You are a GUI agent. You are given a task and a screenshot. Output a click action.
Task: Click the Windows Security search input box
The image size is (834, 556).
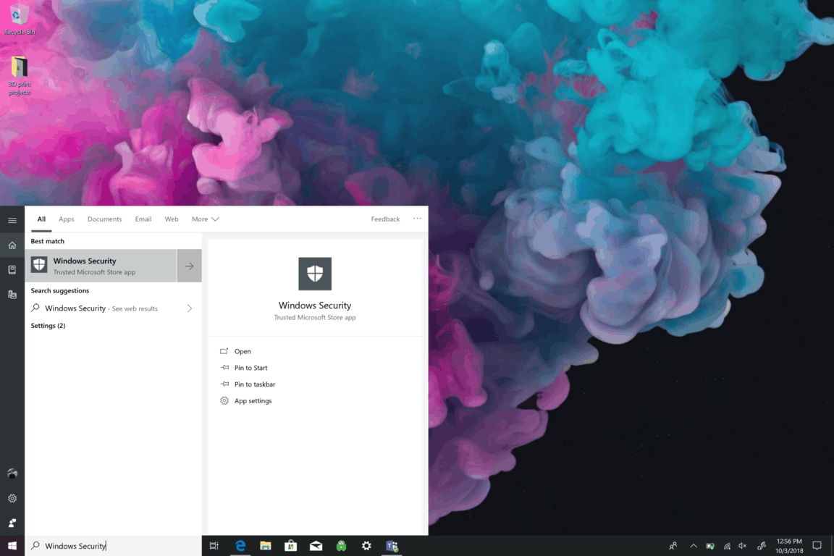point(116,546)
